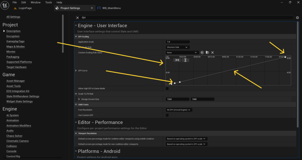Browse to Custom Scaling Rule asset in content browser
Image resolution: width=302 pixels, height=160 pixels.
click(207, 53)
